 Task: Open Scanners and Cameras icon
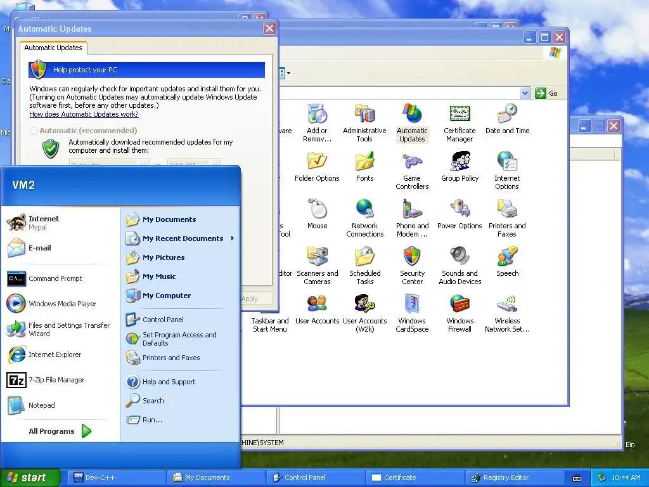pyautogui.click(x=317, y=266)
